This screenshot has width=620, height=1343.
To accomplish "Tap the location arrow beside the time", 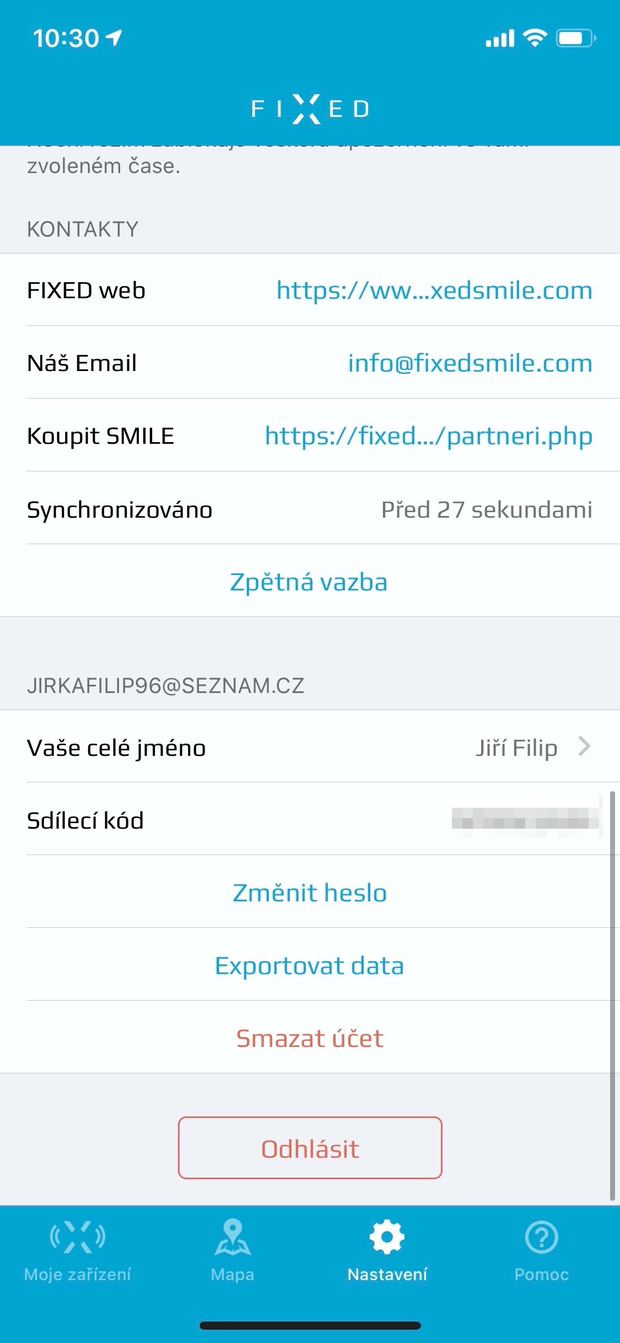I will point(114,38).
